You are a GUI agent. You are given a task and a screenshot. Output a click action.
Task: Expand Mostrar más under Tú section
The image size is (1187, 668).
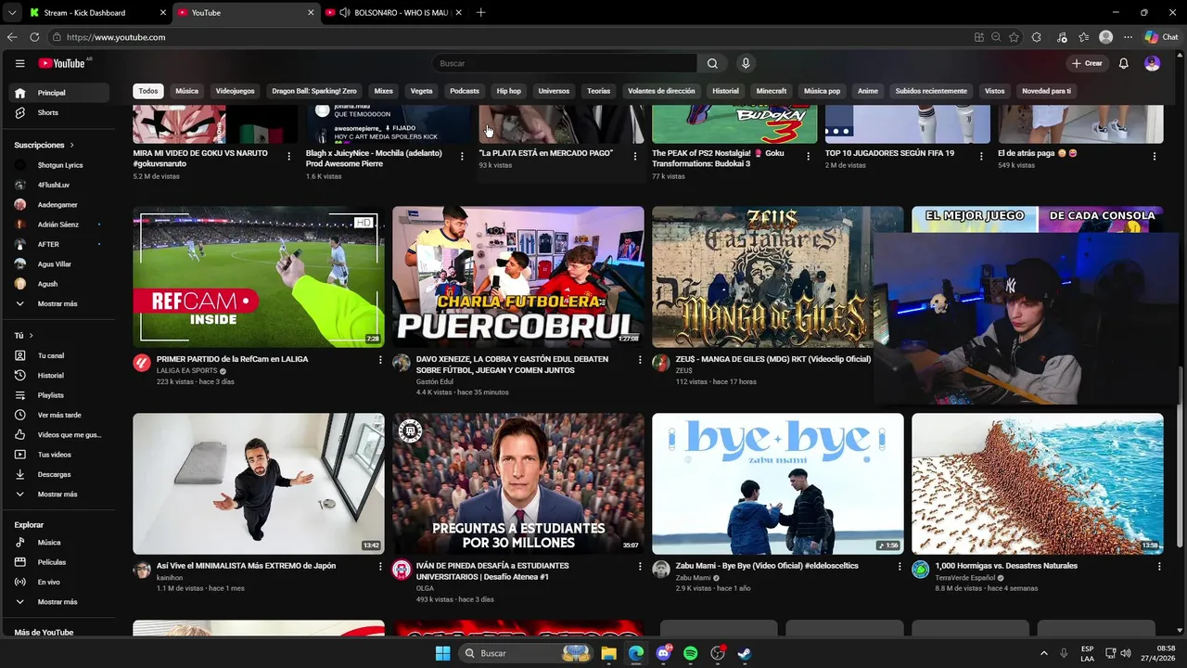59,495
